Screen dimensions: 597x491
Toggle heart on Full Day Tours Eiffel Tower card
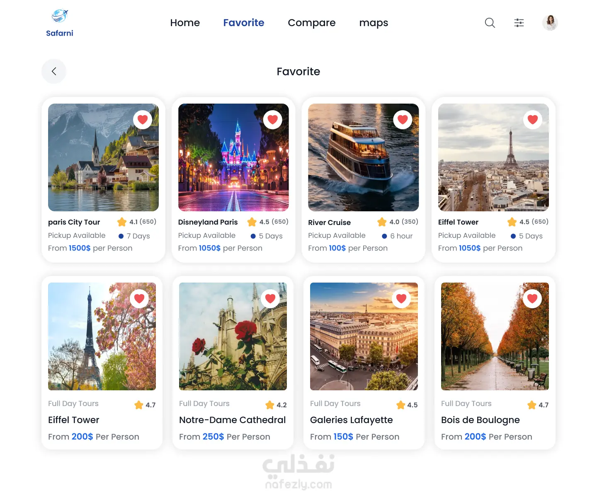[139, 298]
